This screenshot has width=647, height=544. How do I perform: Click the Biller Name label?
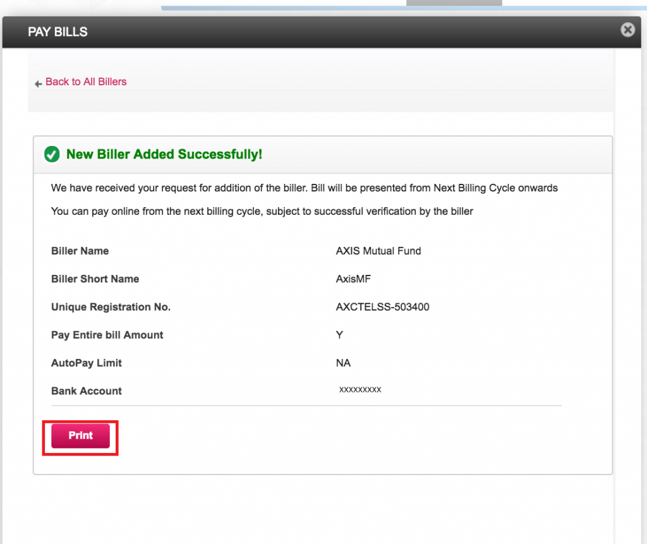coord(80,251)
